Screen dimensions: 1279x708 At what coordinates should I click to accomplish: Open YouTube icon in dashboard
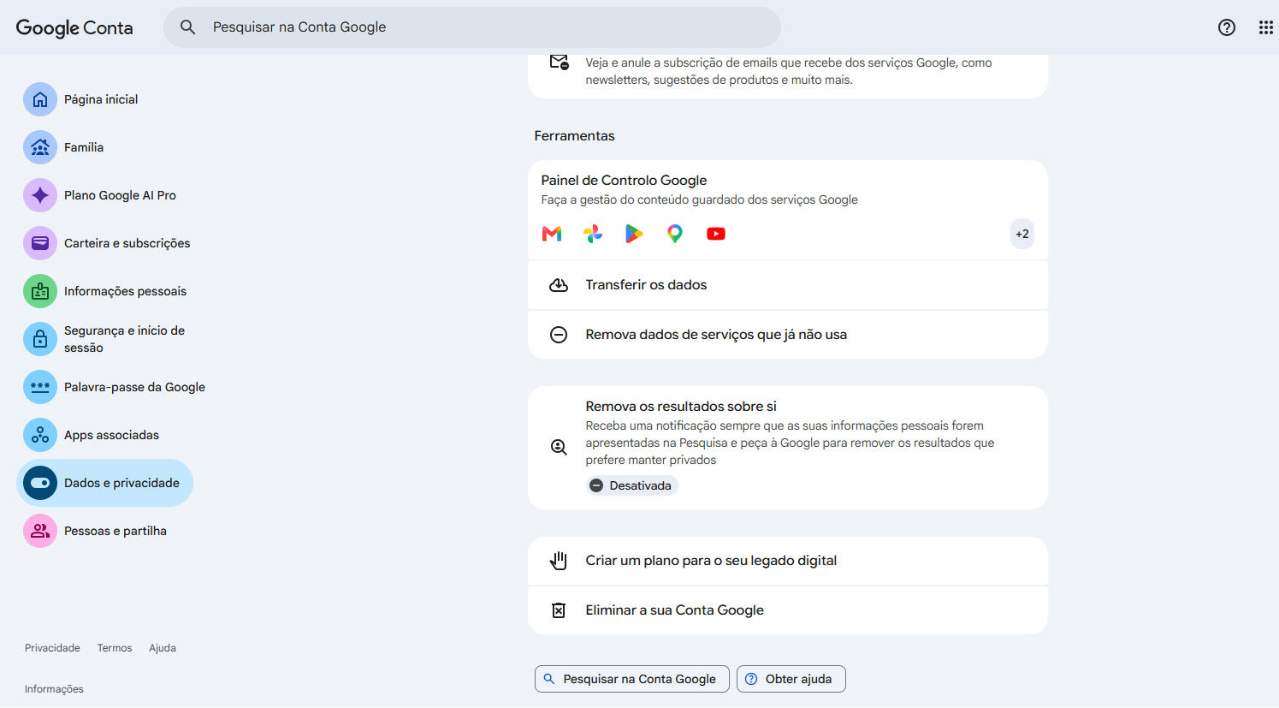pos(716,234)
